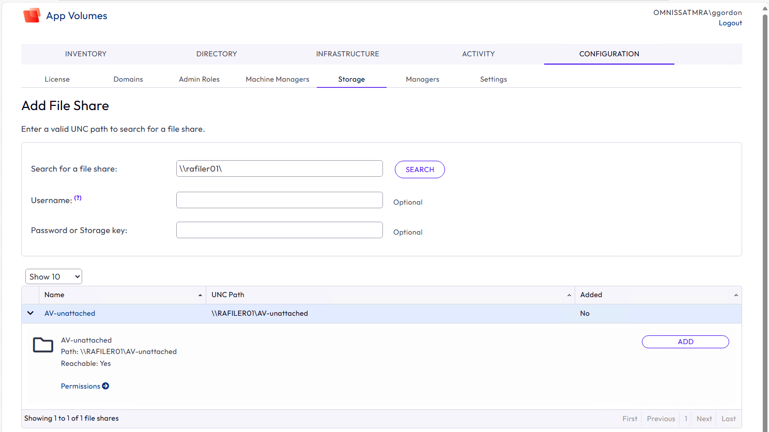
Task: Click the Added value "No" cell
Action: click(x=585, y=313)
